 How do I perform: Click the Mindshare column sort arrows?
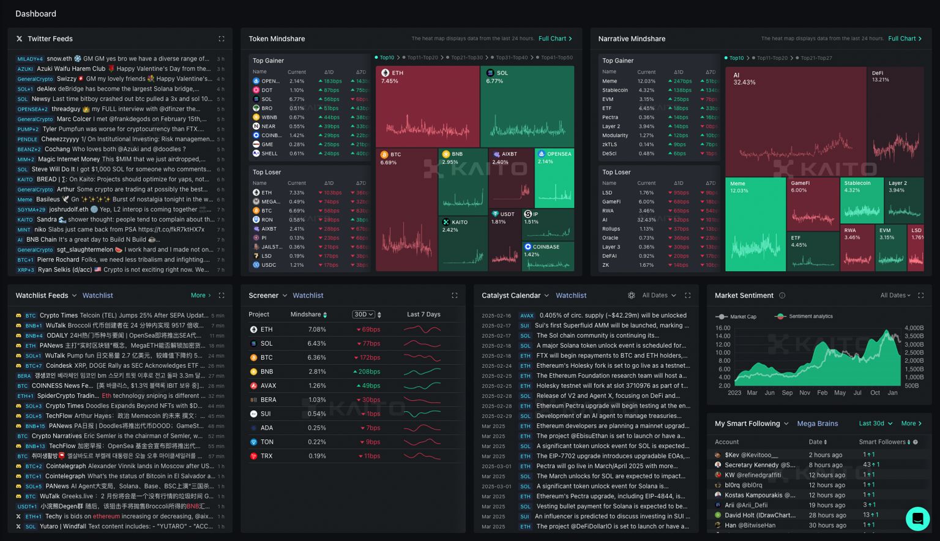pos(325,315)
